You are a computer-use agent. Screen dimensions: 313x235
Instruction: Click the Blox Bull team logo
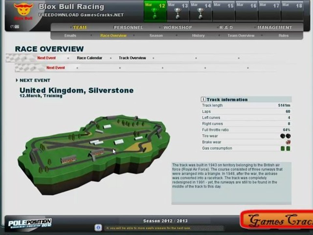[23, 11]
